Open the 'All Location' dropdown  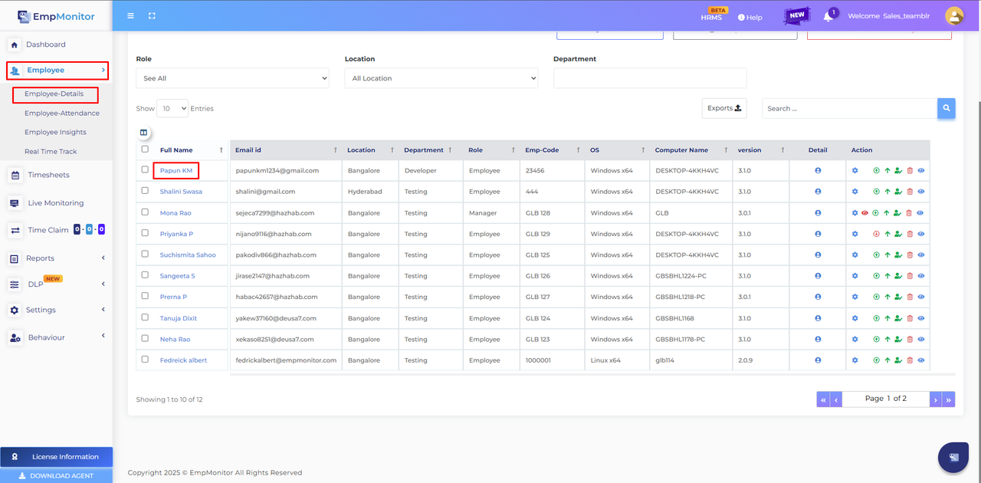coord(441,78)
